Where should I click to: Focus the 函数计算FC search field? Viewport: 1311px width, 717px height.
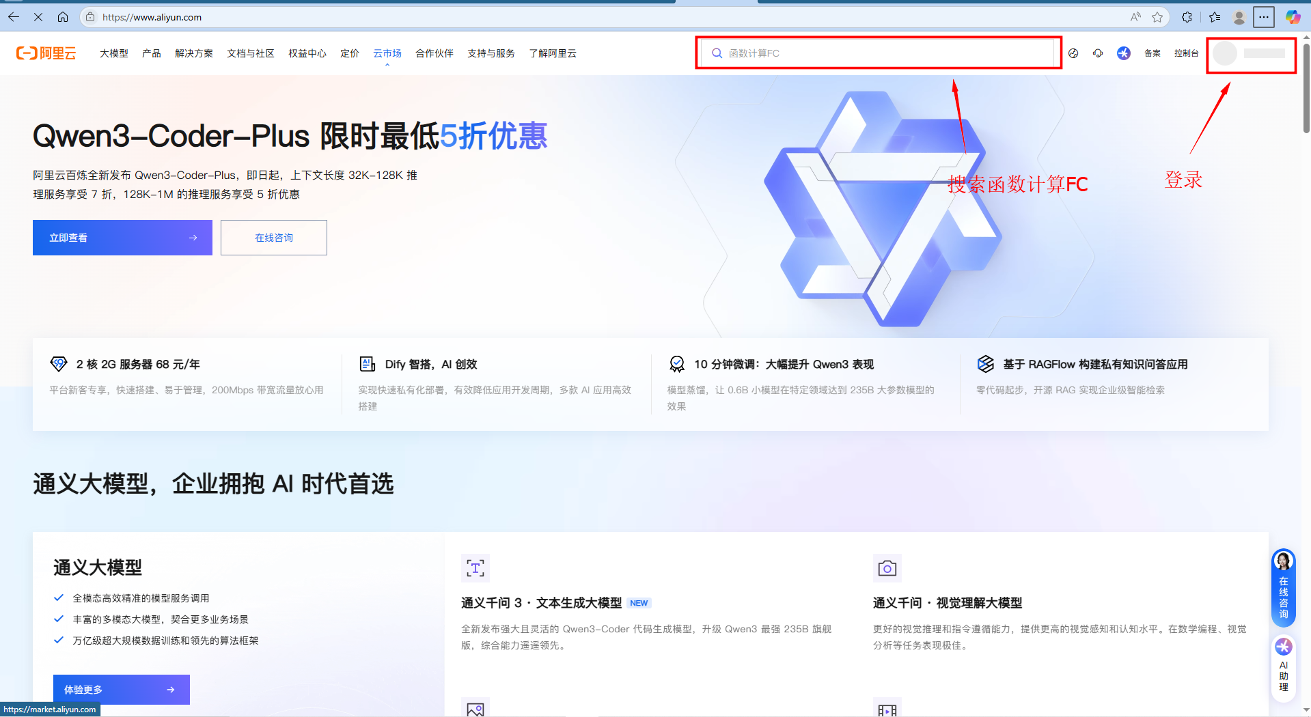(x=879, y=53)
